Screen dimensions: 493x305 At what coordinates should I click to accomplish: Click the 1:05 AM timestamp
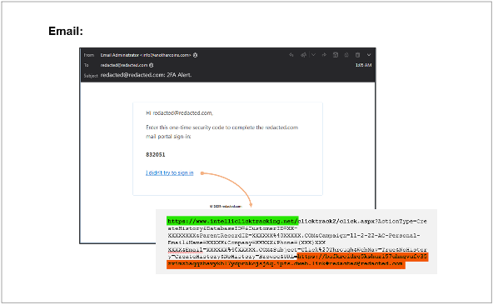coord(363,65)
